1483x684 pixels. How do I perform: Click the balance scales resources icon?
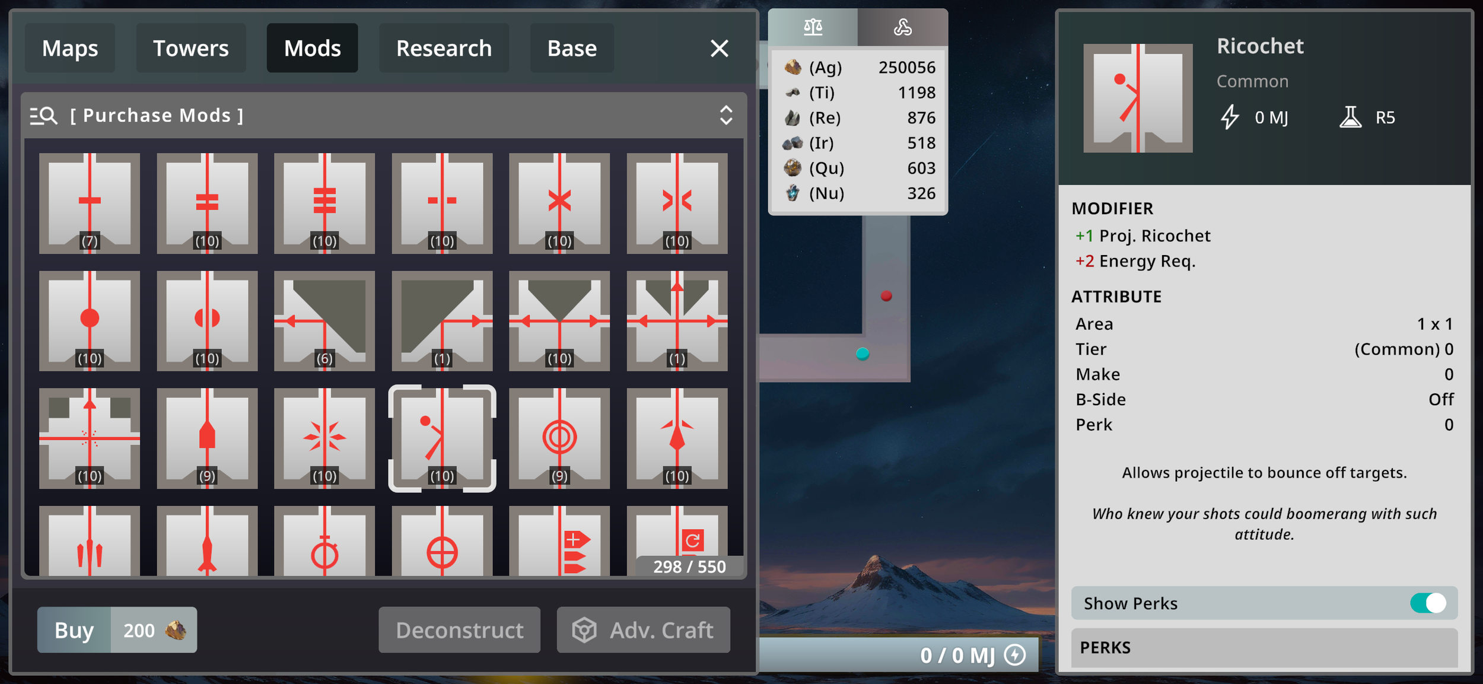[813, 27]
